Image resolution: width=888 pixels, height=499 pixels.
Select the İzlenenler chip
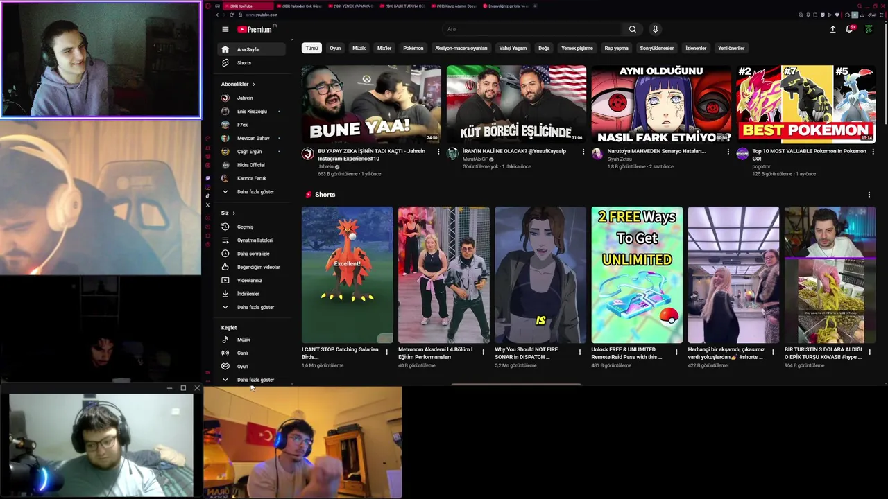(x=696, y=48)
